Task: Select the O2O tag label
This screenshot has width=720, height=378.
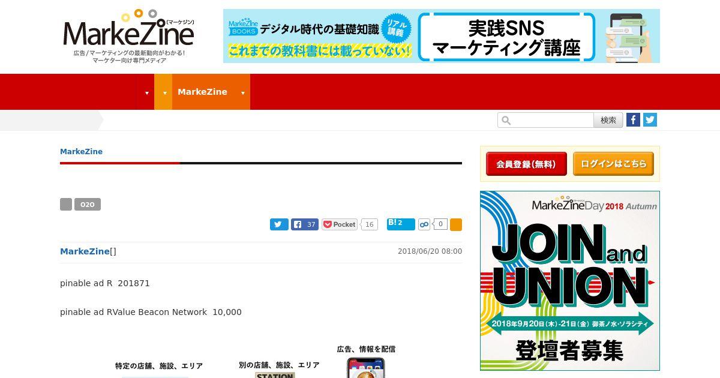Action: click(88, 205)
